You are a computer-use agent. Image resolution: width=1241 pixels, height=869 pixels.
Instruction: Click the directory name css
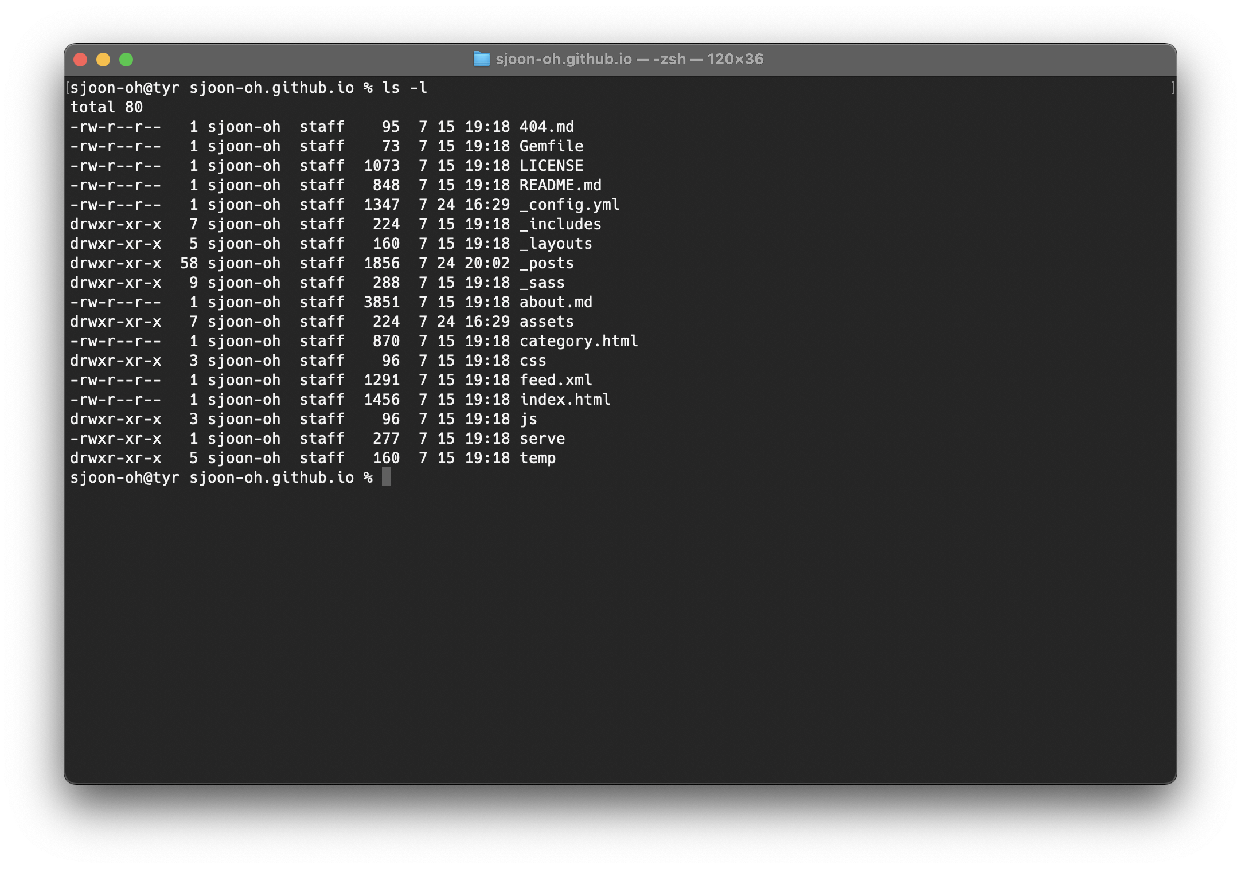(x=533, y=361)
